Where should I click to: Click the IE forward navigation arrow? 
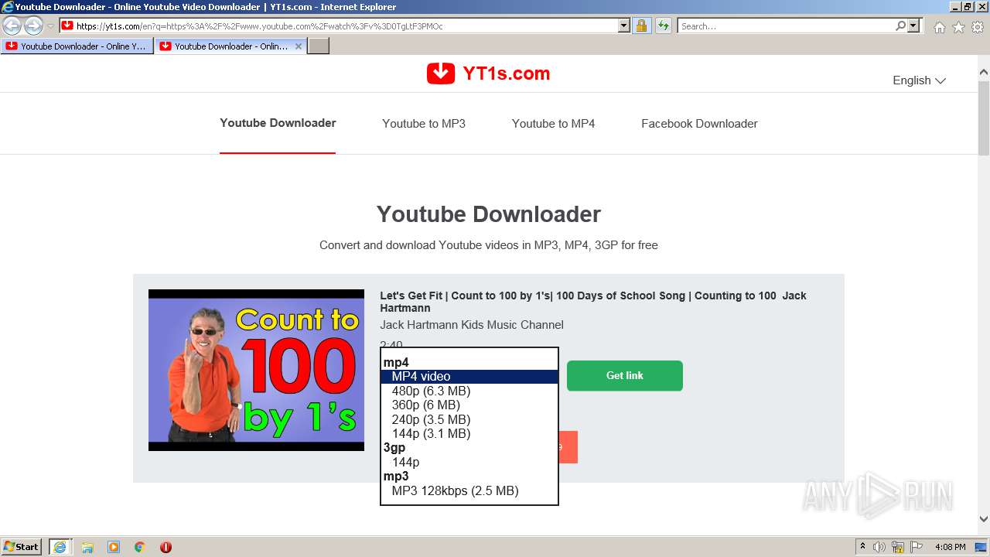point(33,26)
